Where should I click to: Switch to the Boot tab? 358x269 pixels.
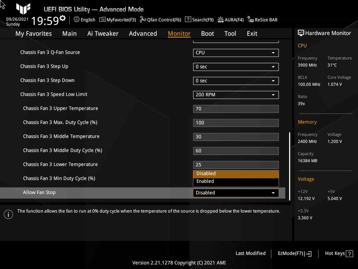coord(207,33)
